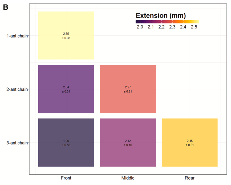Click the 2.2 legend tick label
Image resolution: width=231 pixels, height=185 pixels.
(x=161, y=27)
